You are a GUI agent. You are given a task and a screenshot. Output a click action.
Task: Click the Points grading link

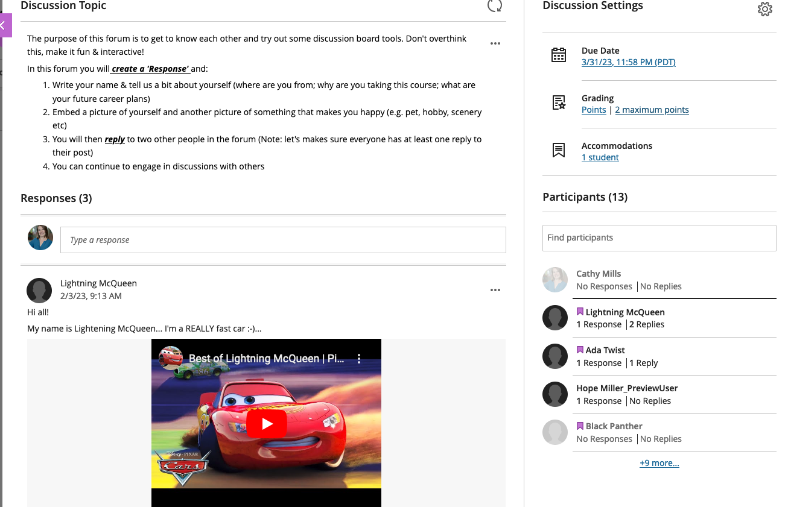tap(594, 110)
